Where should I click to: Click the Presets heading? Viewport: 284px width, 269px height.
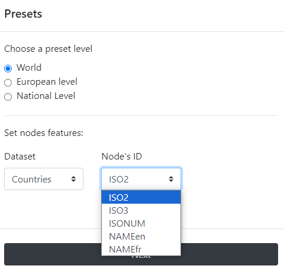point(23,14)
